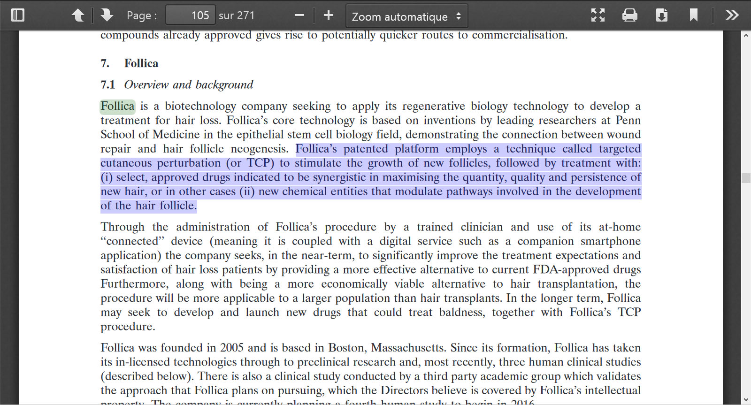This screenshot has height=405, width=751.
Task: Click the bookmark current view icon
Action: (693, 15)
